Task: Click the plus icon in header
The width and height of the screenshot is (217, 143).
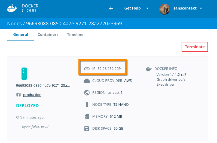Action: tap(111, 8)
